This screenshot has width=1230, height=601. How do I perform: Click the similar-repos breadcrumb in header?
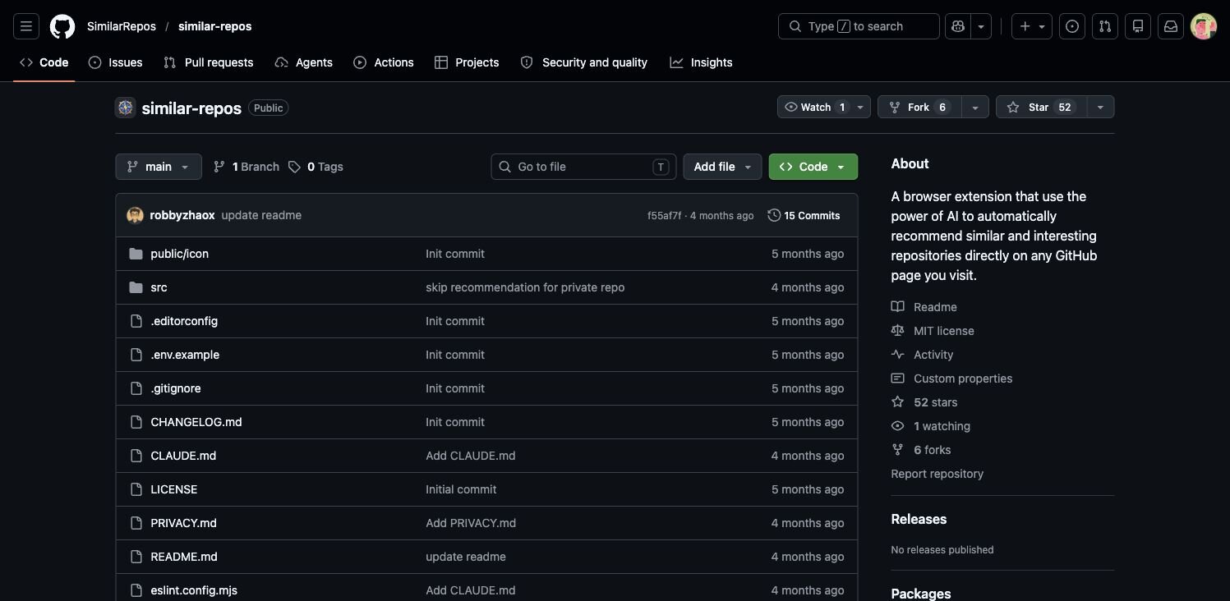click(215, 26)
